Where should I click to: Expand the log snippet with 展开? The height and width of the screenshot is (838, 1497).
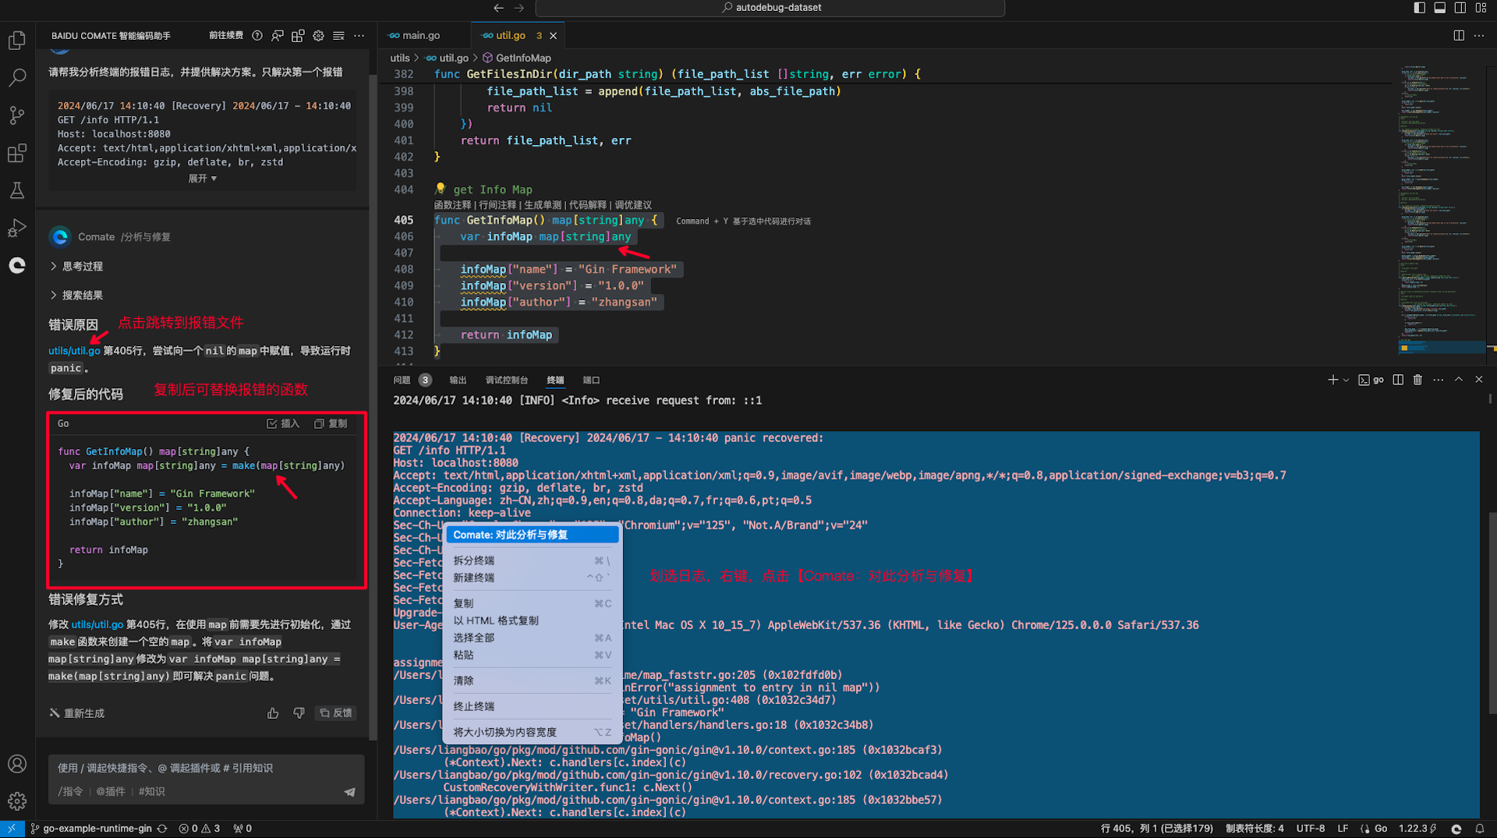203,179
